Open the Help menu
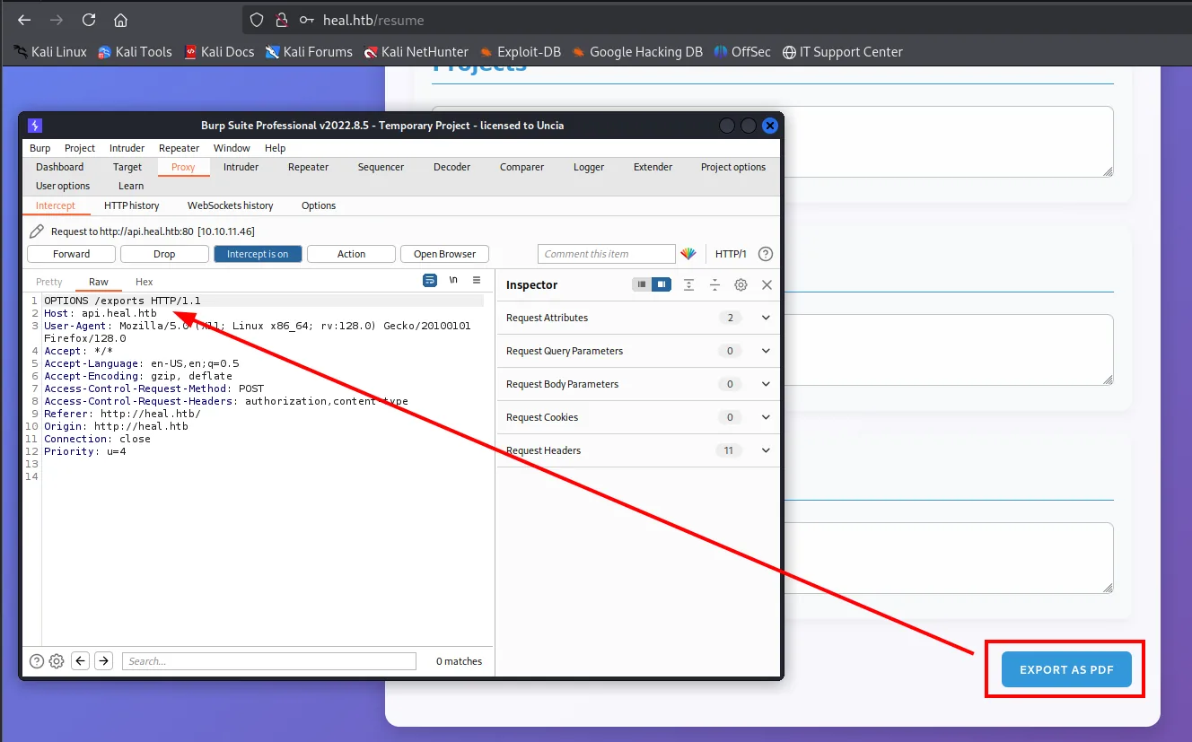Viewport: 1192px width, 742px height. coord(276,148)
